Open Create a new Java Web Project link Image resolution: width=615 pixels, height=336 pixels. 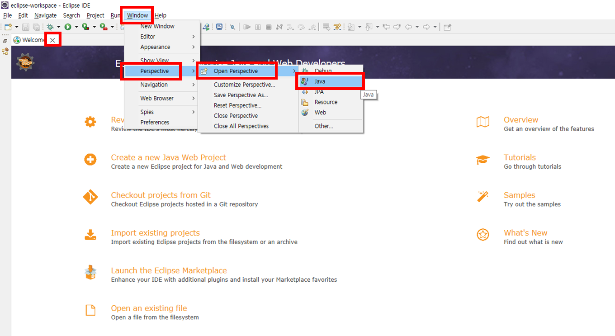coord(168,157)
